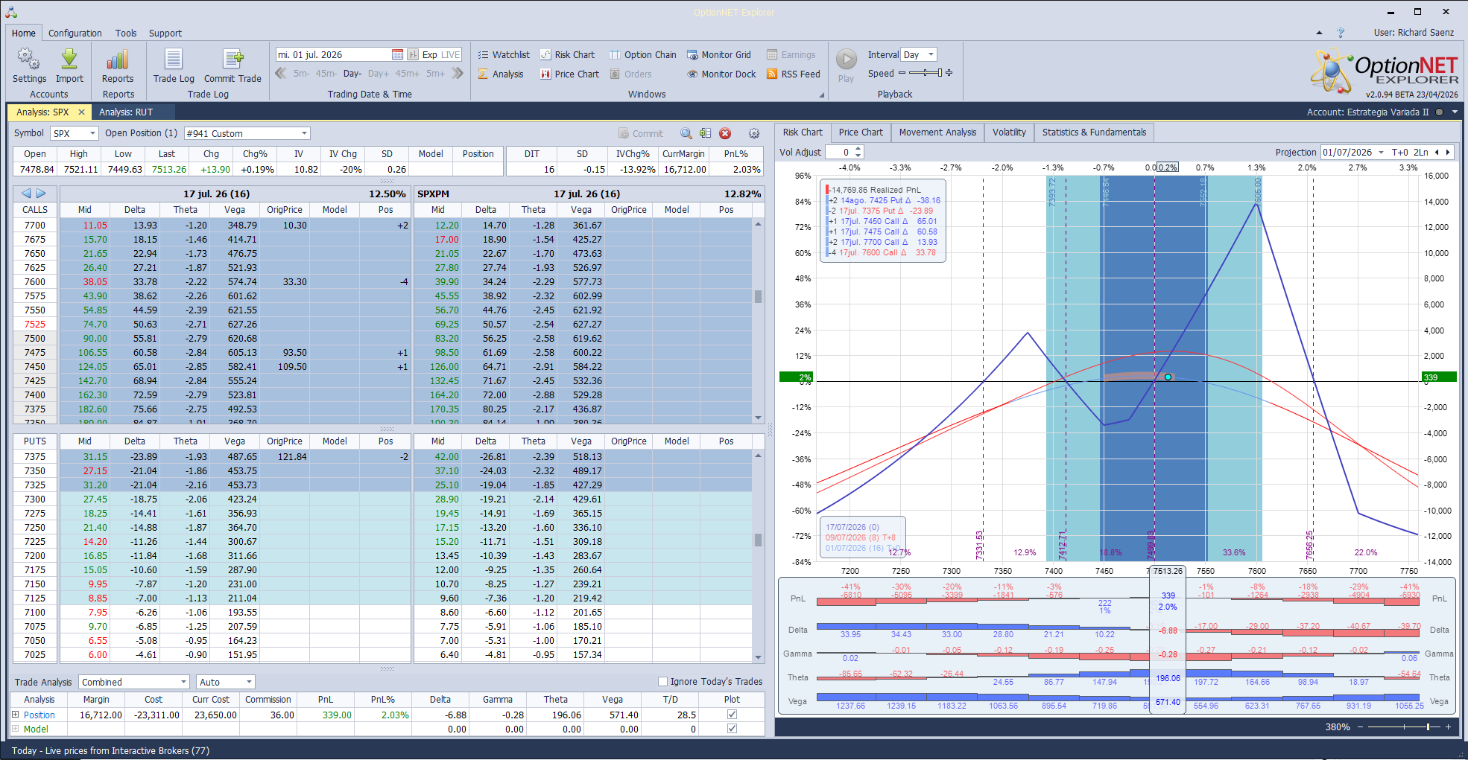
Task: Open the Option Chain window
Action: (x=643, y=54)
